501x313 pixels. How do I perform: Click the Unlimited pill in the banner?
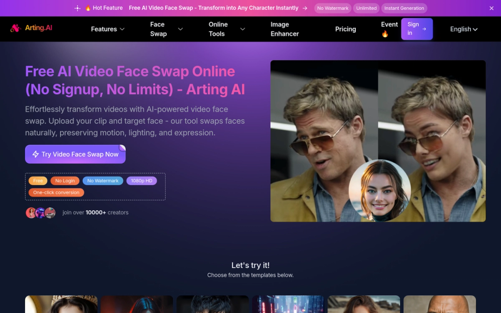366,9
